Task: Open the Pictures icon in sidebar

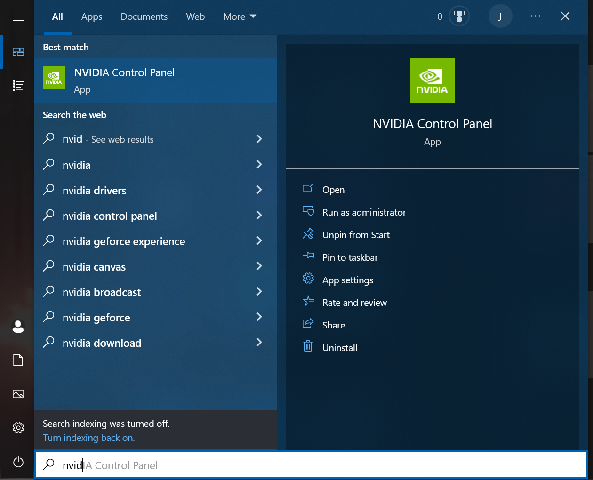Action: click(18, 394)
